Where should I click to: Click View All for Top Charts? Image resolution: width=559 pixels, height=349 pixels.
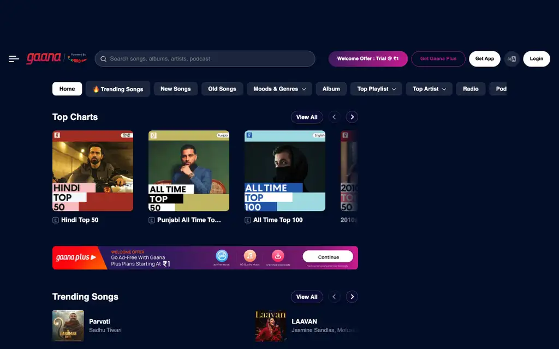coord(307,117)
